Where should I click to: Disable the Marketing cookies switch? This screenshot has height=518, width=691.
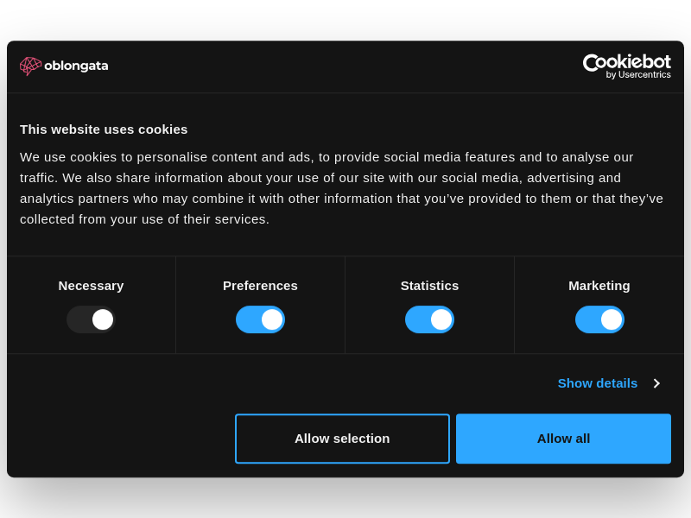tap(599, 319)
